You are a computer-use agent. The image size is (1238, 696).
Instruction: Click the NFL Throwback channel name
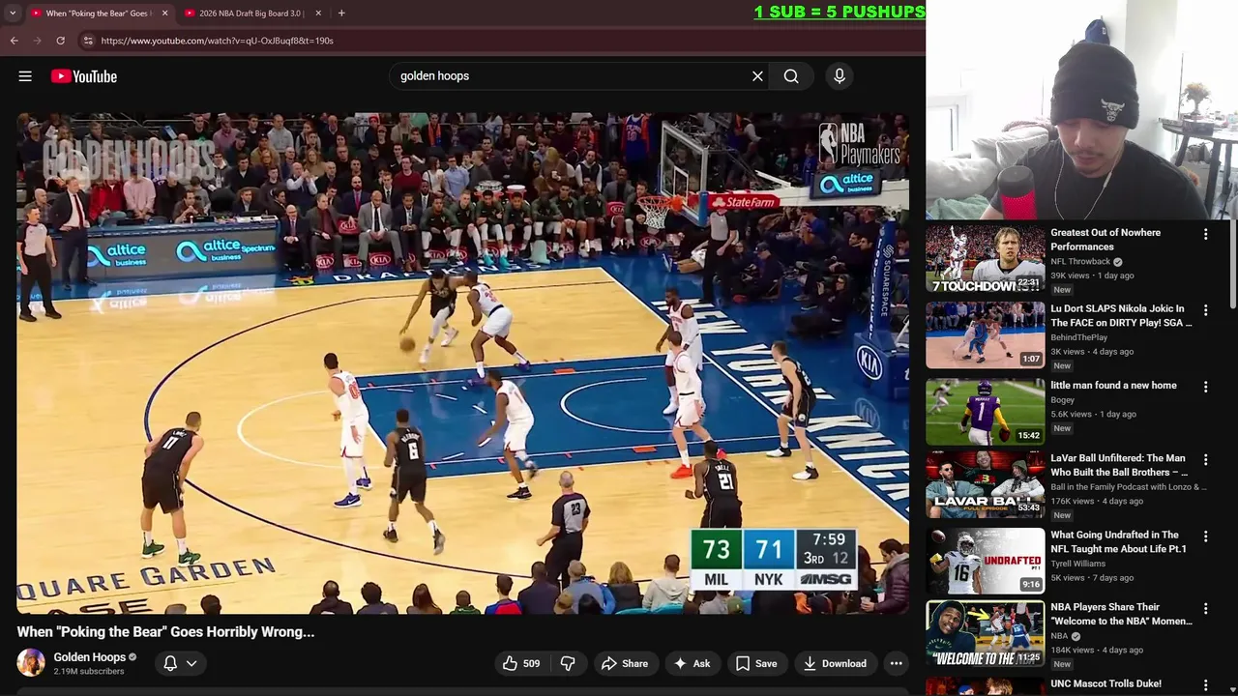(1080, 262)
